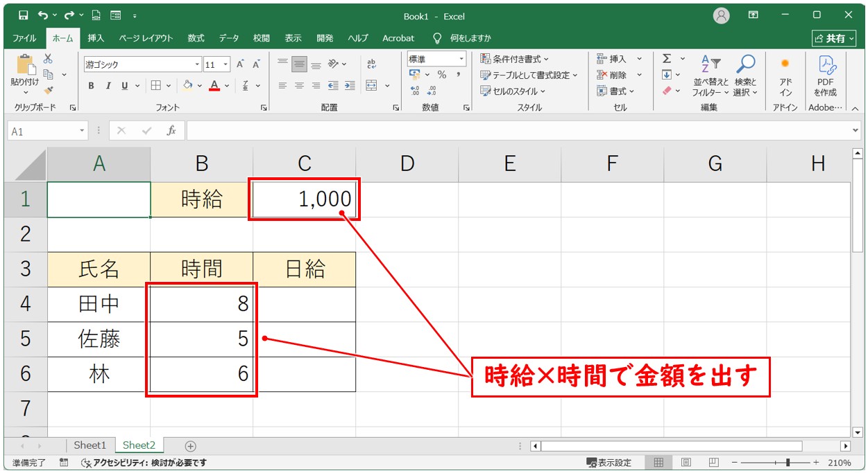Click the Fill down arrow icon
The image size is (868, 473).
click(x=667, y=75)
